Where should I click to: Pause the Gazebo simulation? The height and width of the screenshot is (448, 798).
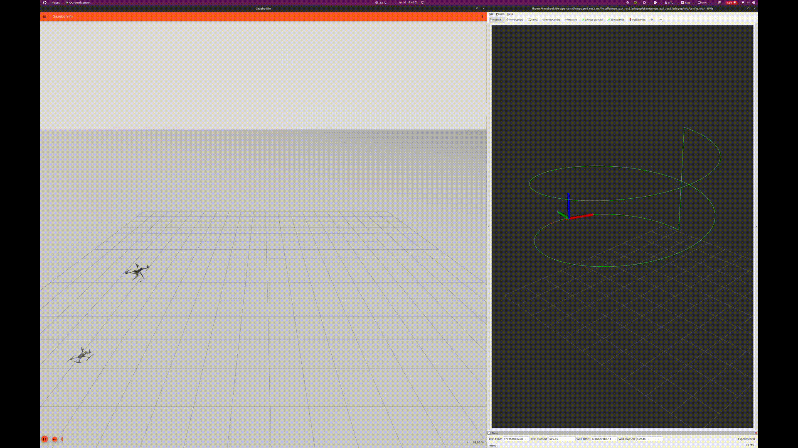coord(44,439)
